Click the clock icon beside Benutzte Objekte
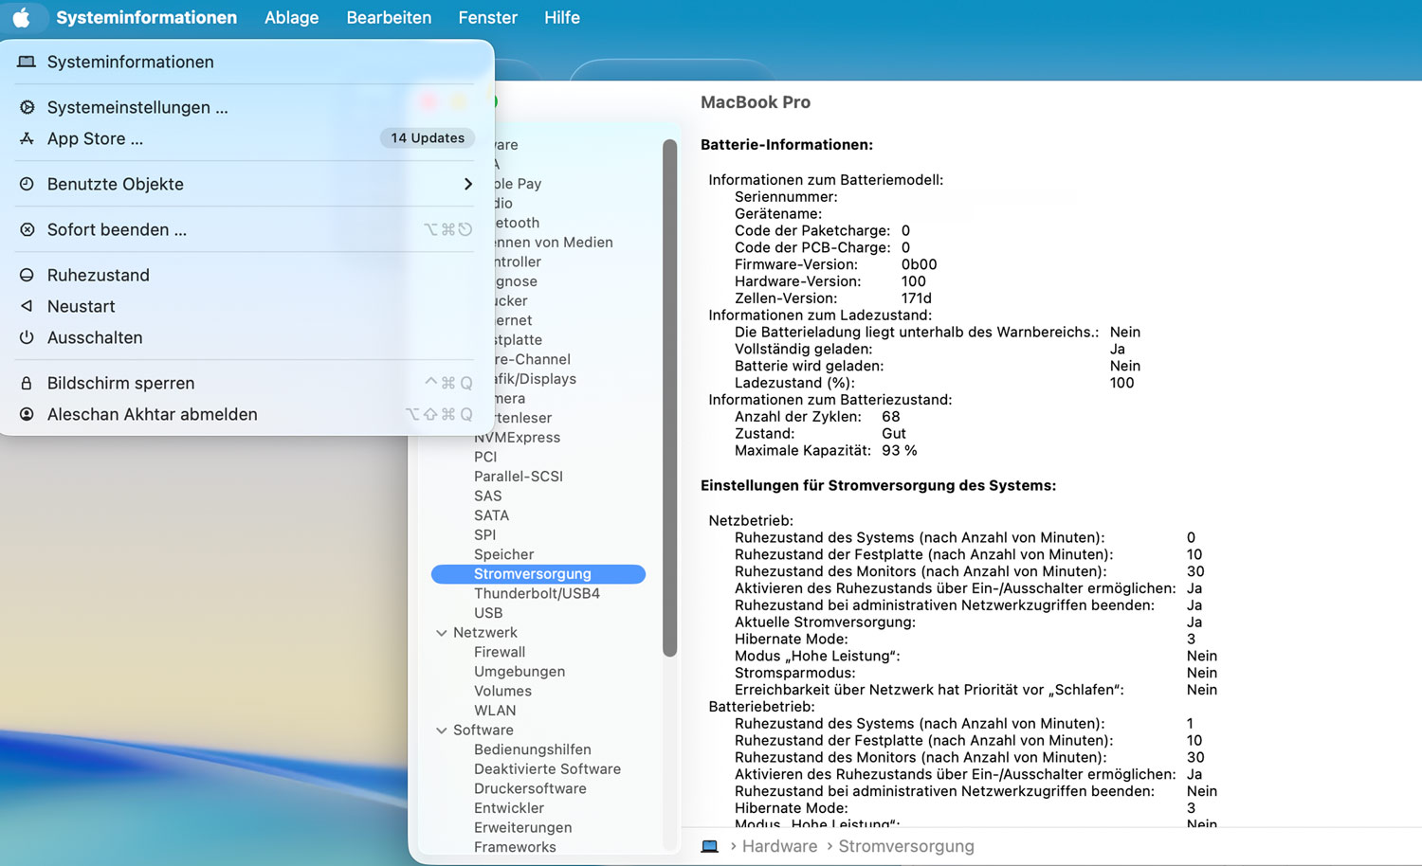 [27, 184]
